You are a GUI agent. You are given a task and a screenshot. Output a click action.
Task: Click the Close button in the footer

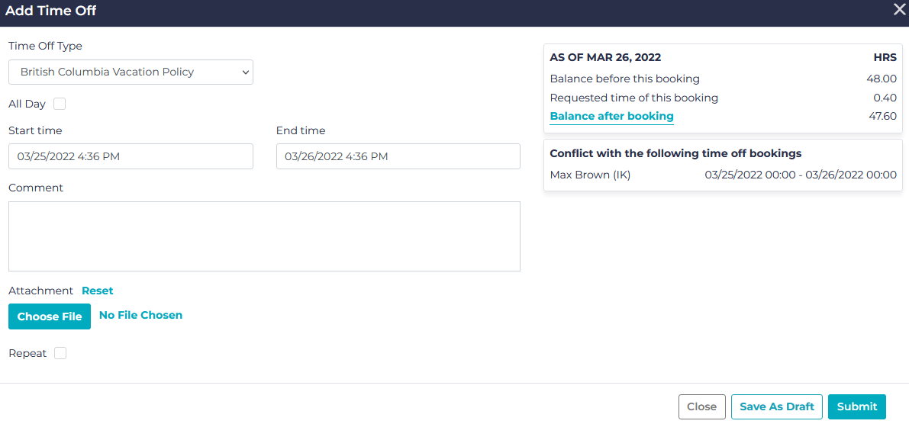point(701,406)
